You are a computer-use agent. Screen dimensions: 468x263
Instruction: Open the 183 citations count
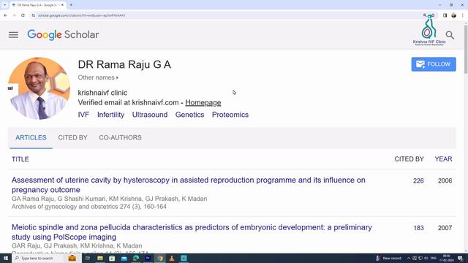pos(418,228)
